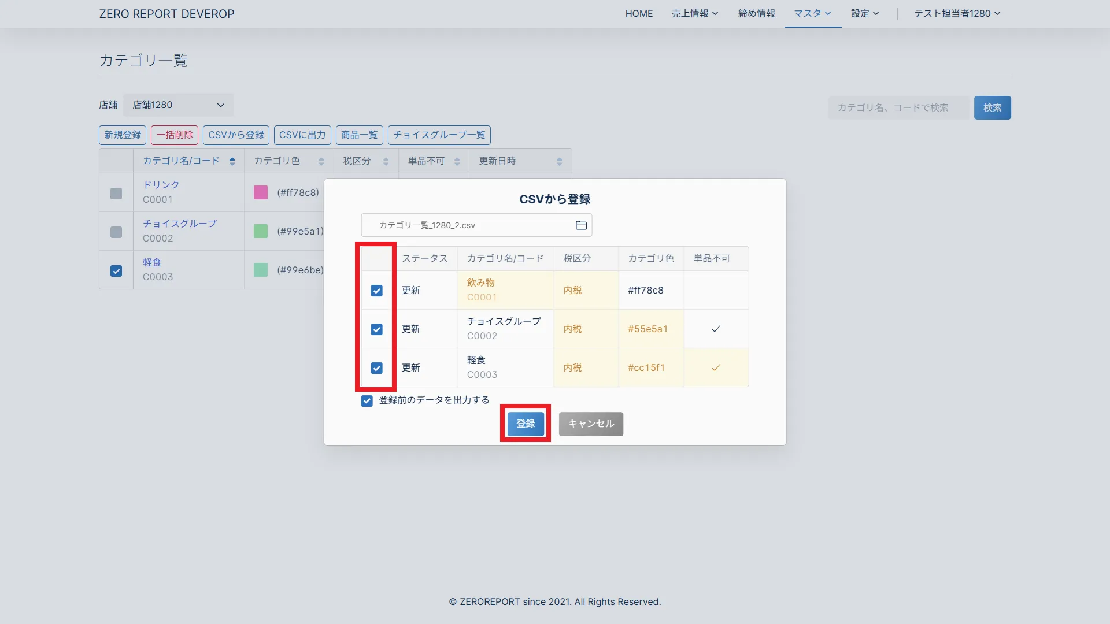Viewport: 1110px width, 624px height.
Task: Click sort arrows on 税区分 column
Action: tap(386, 161)
